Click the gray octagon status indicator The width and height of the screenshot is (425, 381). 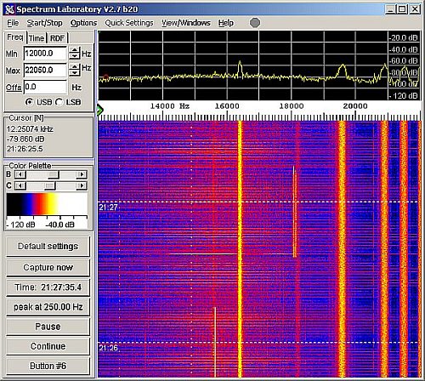[x=255, y=23]
